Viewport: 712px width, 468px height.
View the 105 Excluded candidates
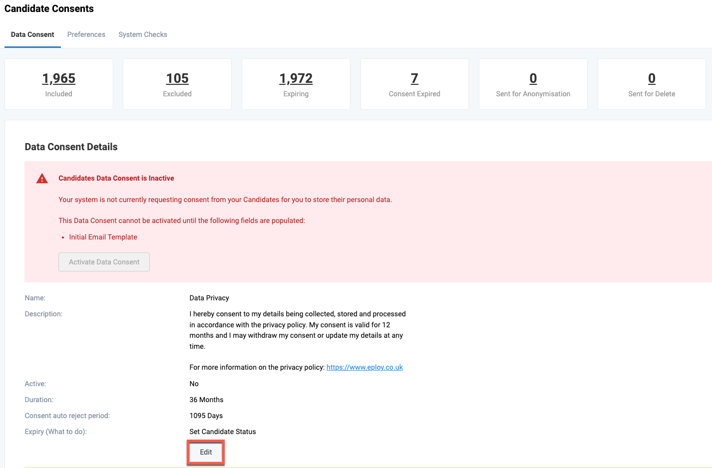tap(177, 78)
